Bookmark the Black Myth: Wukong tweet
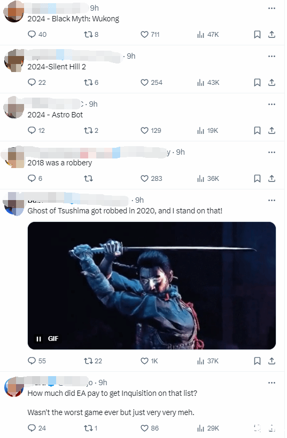The width and height of the screenshot is (287, 438). coord(257,34)
